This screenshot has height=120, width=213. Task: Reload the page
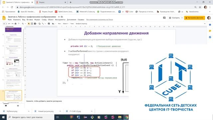coord(12,7)
